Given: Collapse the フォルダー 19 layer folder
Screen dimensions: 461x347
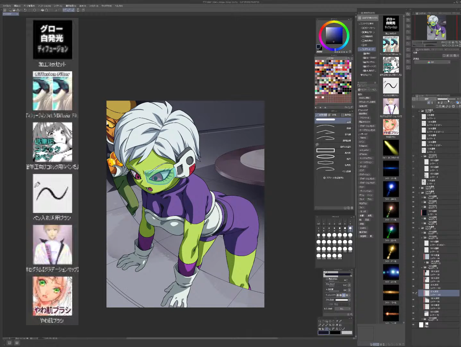Looking at the screenshot, I should click(422, 267).
